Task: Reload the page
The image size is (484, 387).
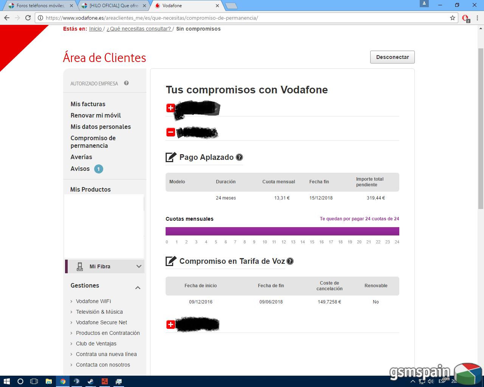Action: pyautogui.click(x=28, y=18)
